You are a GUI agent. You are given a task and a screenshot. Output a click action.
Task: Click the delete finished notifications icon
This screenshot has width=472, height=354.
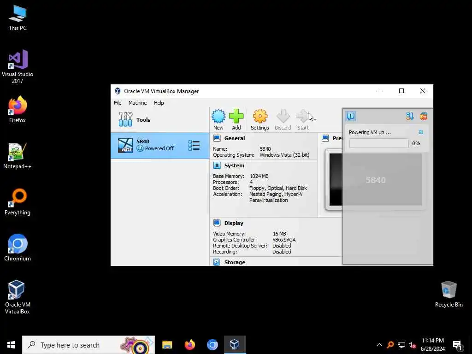pos(424,116)
